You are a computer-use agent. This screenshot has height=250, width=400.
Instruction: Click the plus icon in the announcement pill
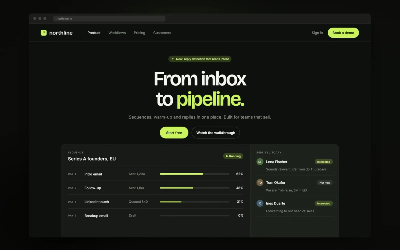(172, 59)
